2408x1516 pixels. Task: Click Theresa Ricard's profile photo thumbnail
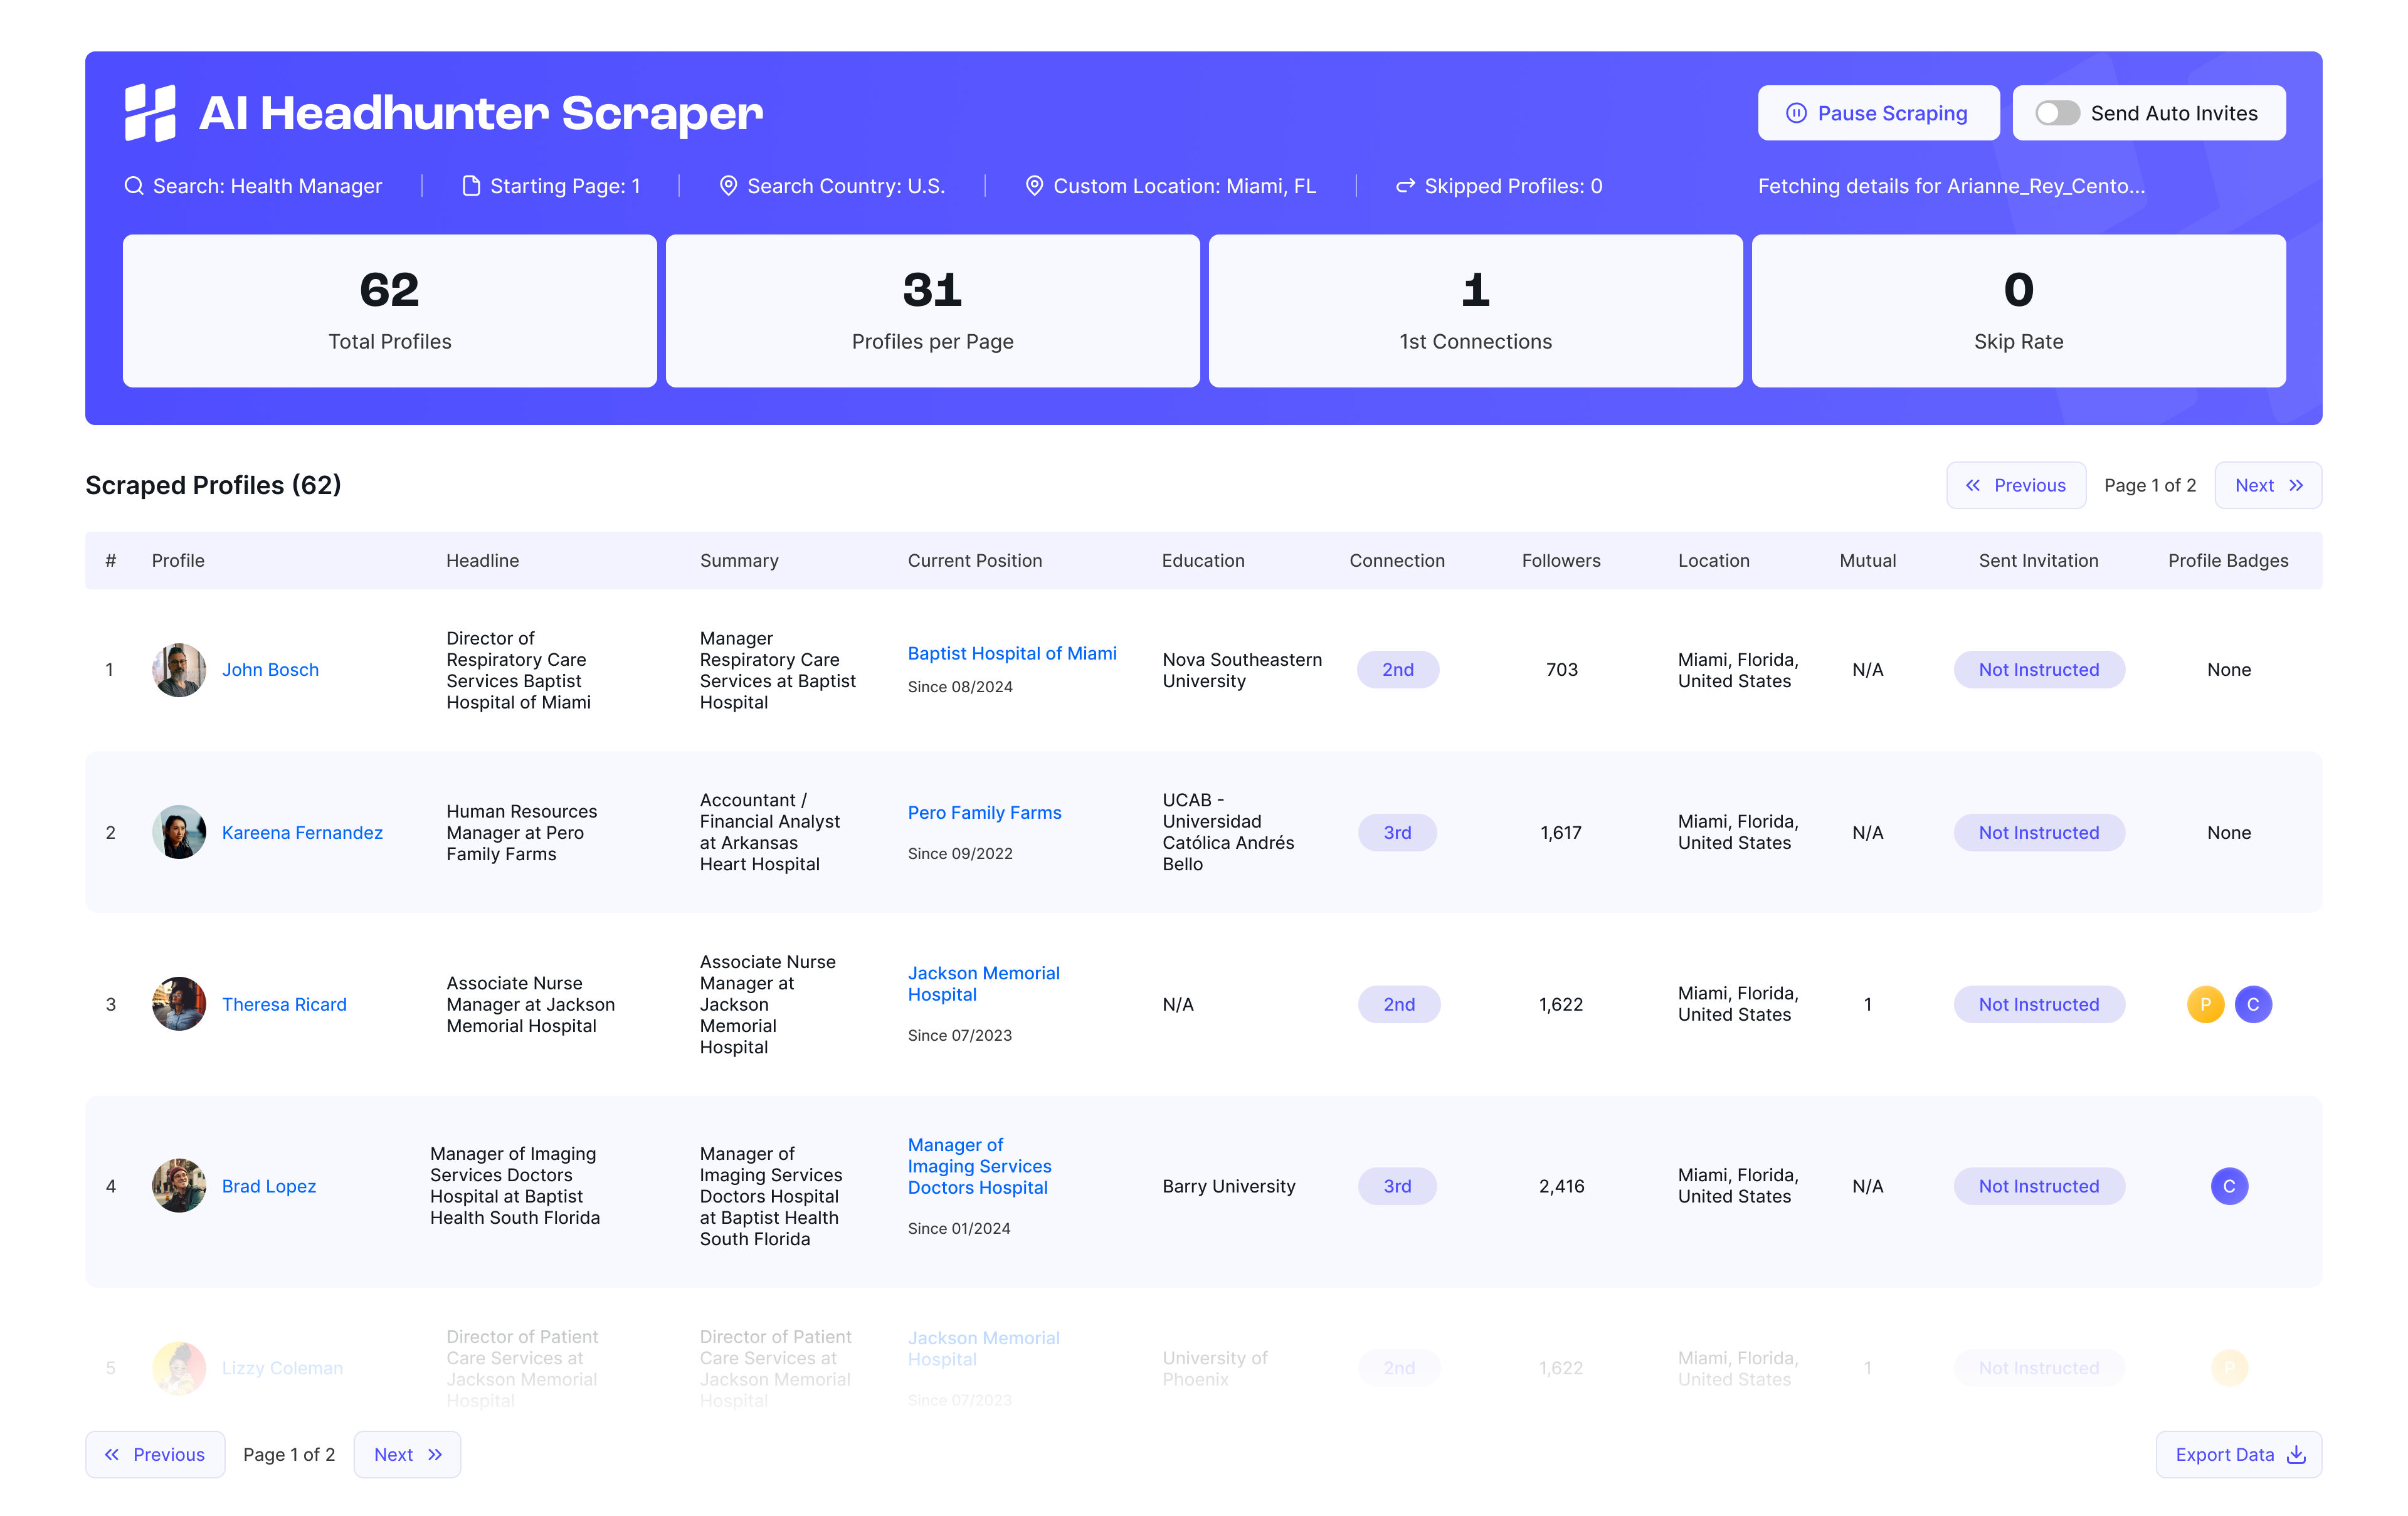click(x=178, y=1004)
